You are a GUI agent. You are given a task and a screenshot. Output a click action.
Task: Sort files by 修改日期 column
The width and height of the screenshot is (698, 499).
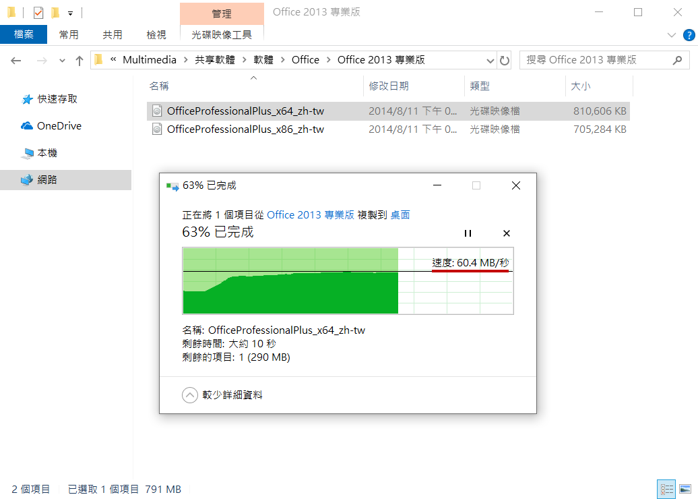tap(414, 86)
